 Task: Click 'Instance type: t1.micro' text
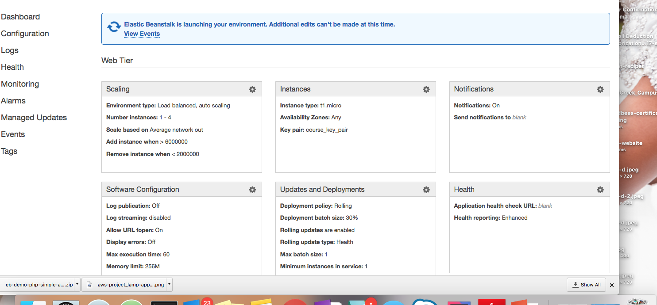click(x=311, y=106)
